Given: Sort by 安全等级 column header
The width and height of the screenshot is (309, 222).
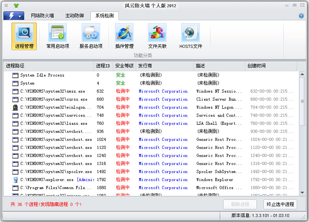Looking at the screenshot, I should [124, 66].
